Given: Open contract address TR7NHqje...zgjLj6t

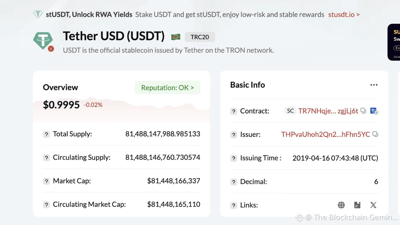Looking at the screenshot, I should (328, 111).
